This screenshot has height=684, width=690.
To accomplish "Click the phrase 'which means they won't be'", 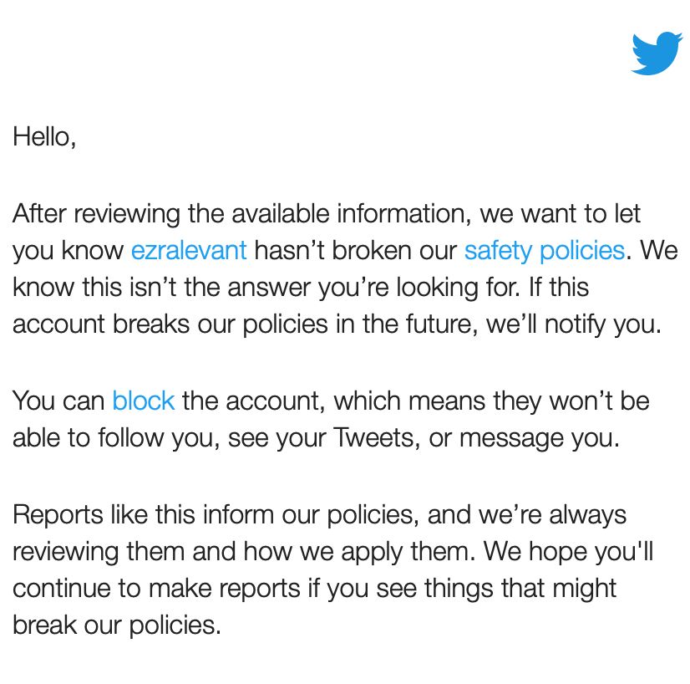I will 491,401.
